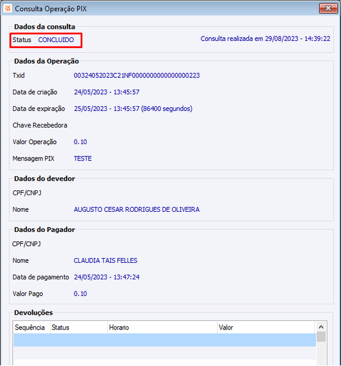Click the Horario column header
The height and width of the screenshot is (366, 341).
coord(162,328)
